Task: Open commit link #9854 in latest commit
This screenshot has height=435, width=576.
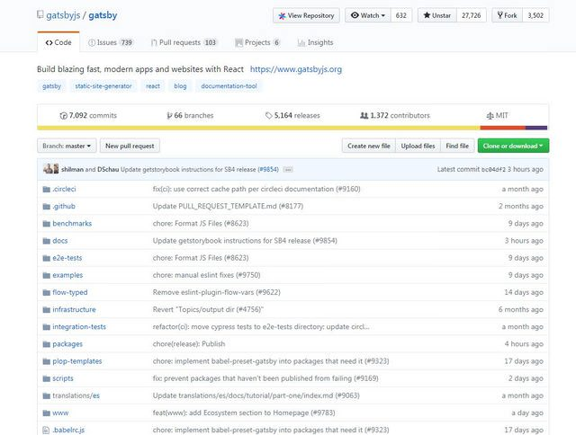Action: (x=268, y=170)
